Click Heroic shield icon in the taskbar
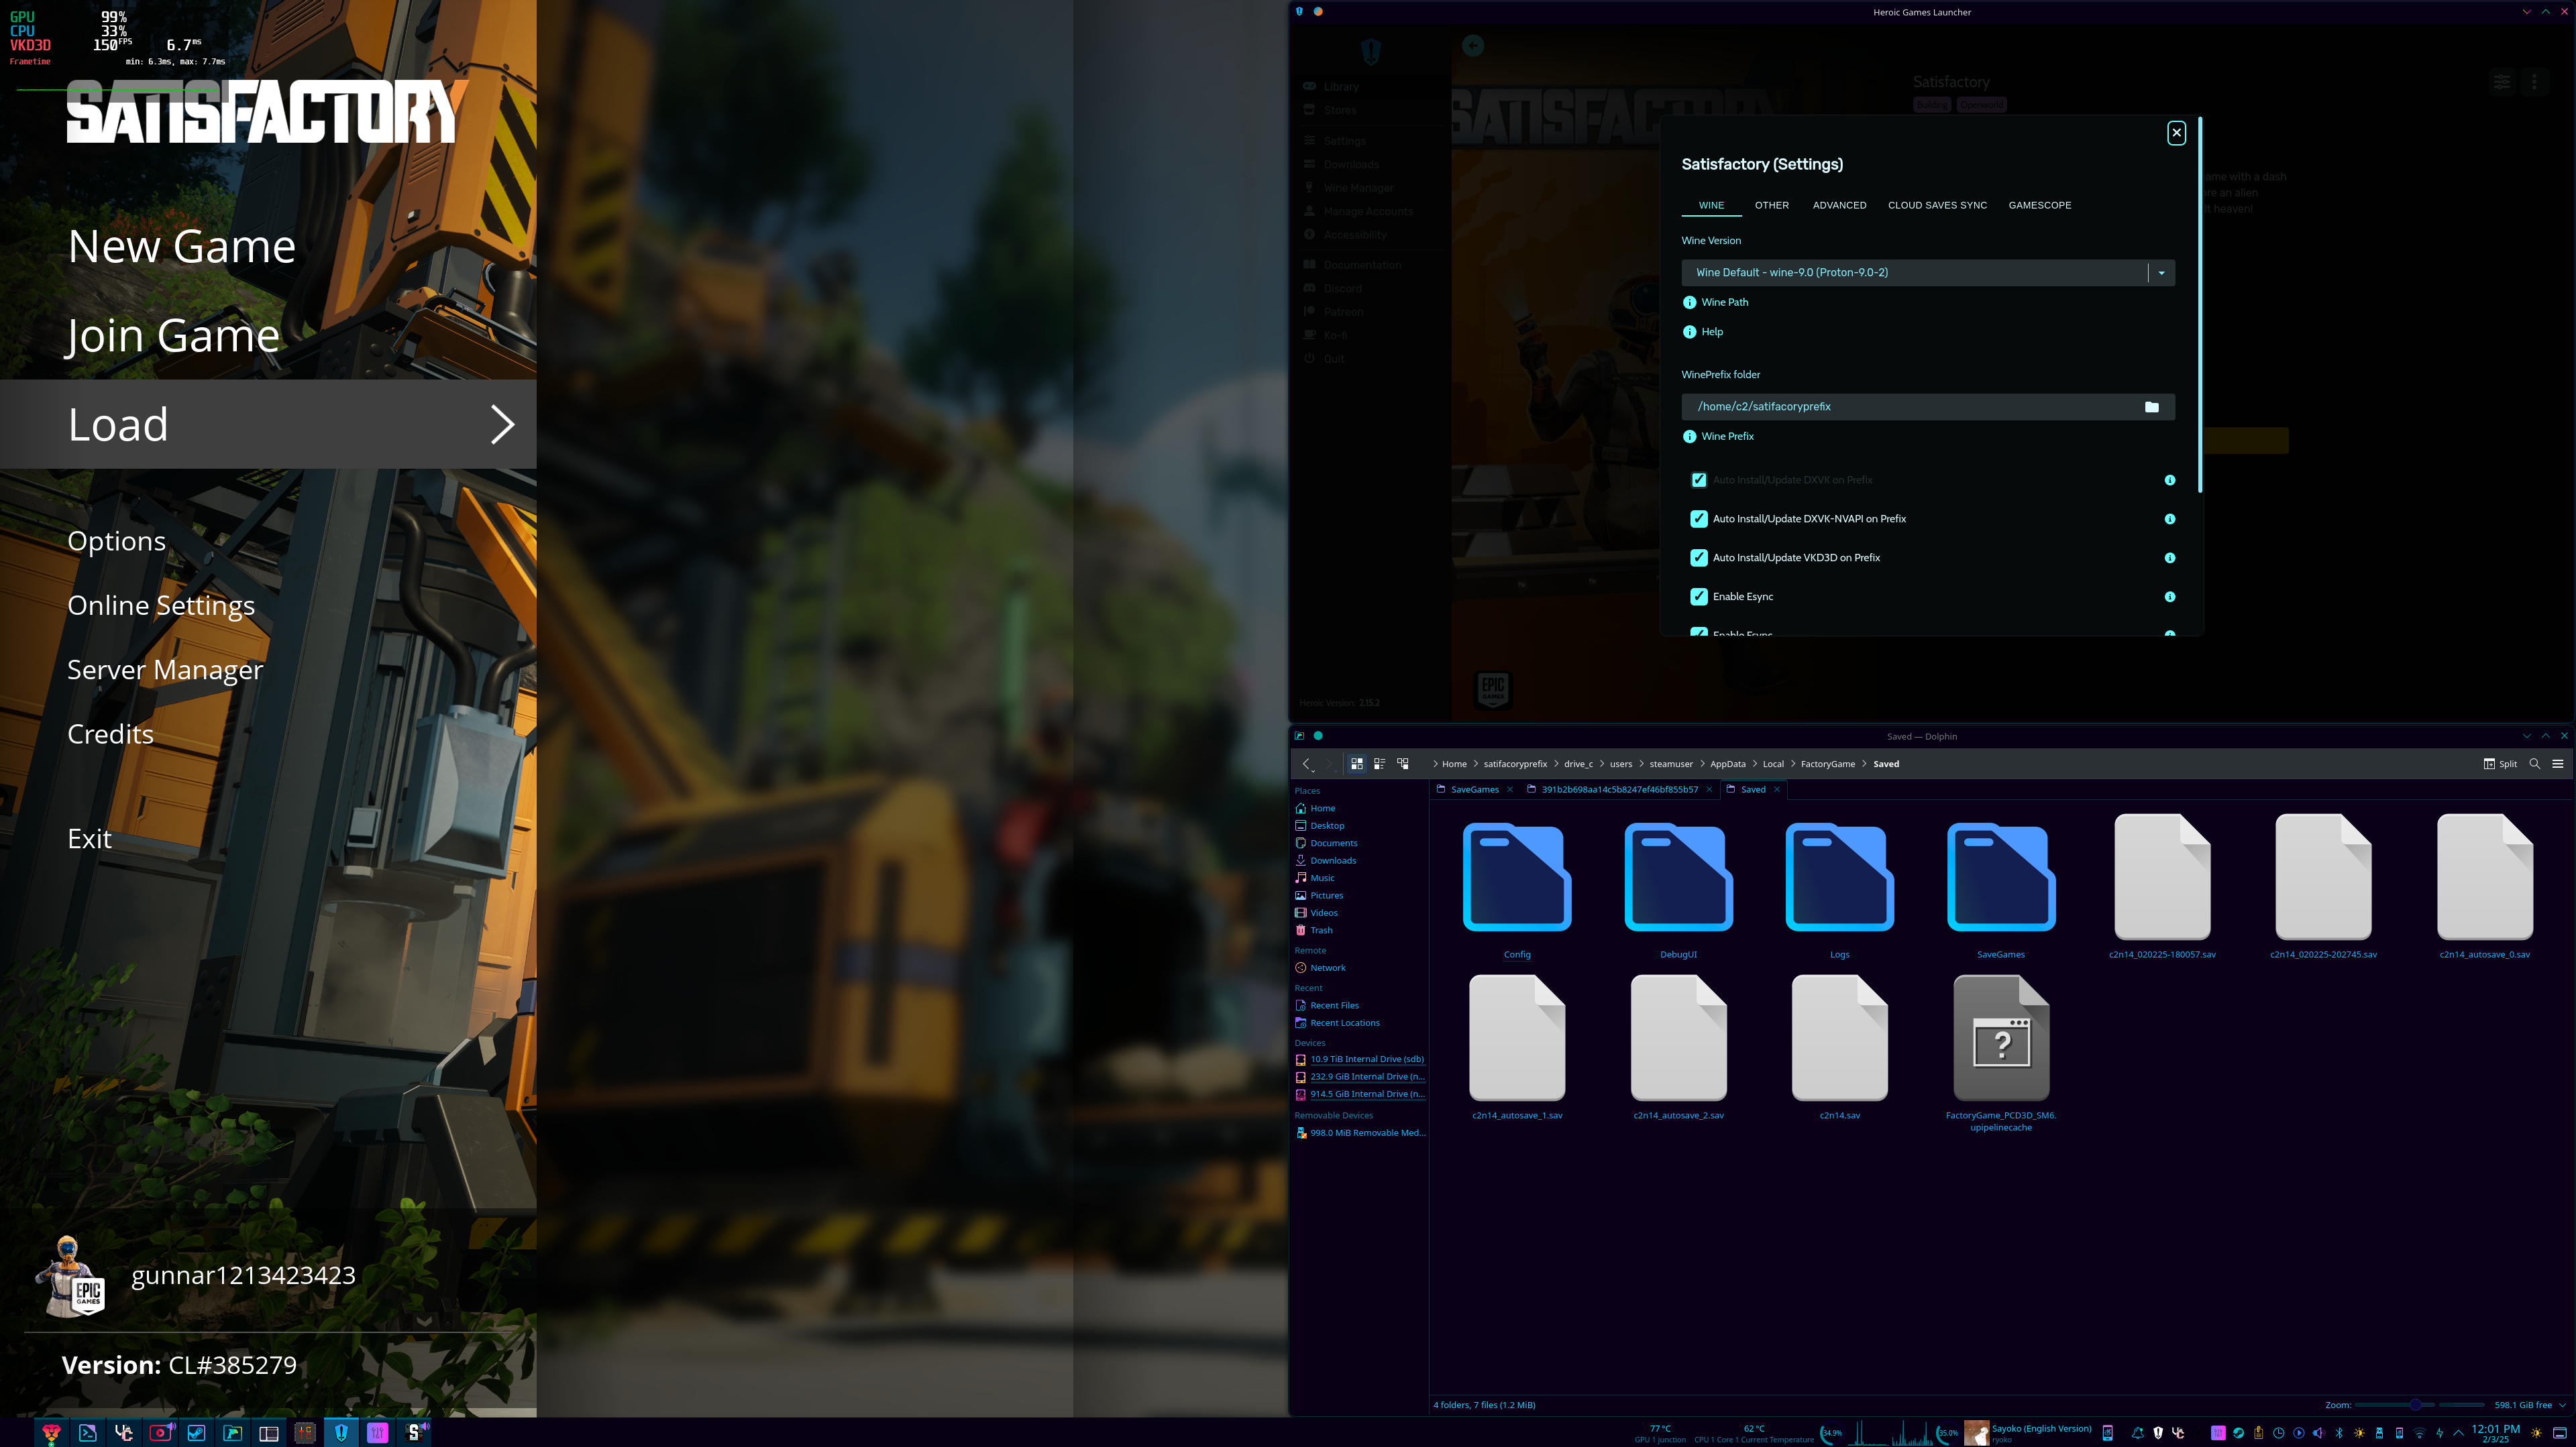This screenshot has height=1447, width=2576. click(x=341, y=1432)
